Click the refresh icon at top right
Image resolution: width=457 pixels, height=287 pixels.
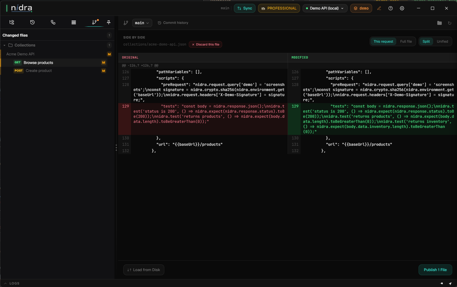pos(450,23)
